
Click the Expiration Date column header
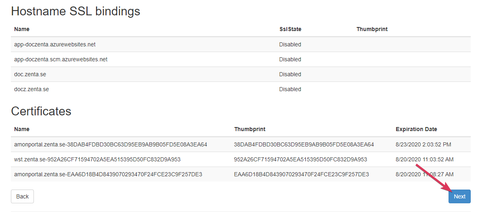click(x=416, y=129)
